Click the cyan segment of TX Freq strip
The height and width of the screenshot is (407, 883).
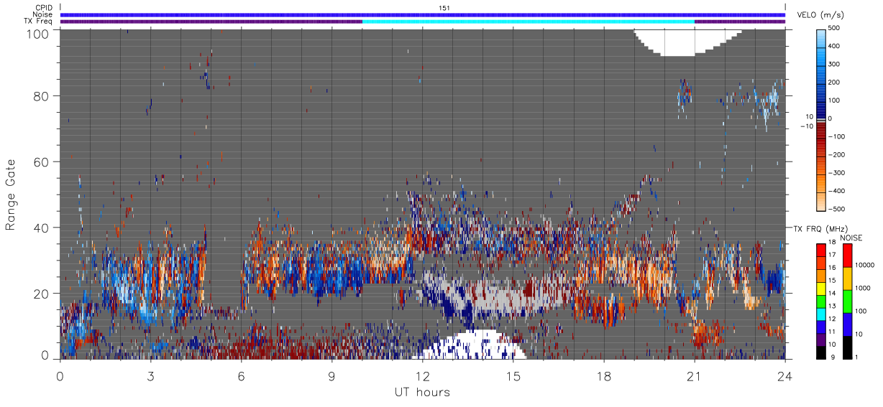click(x=528, y=22)
